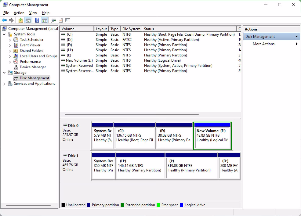Click the checklist settings toolbar icon
This screenshot has height=216, width=301.
[68, 20]
